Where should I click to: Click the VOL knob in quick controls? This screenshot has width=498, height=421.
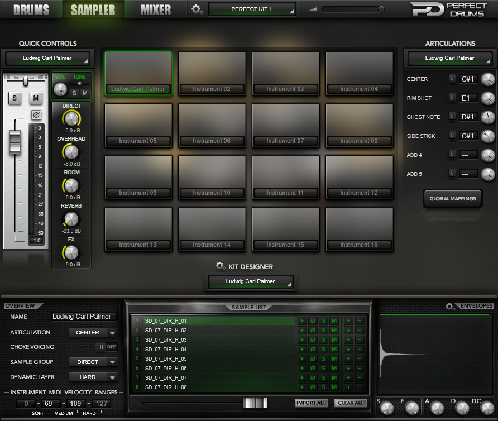coord(60,89)
